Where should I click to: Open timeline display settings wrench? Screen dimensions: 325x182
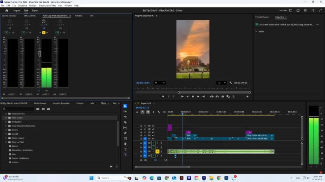[159, 112]
